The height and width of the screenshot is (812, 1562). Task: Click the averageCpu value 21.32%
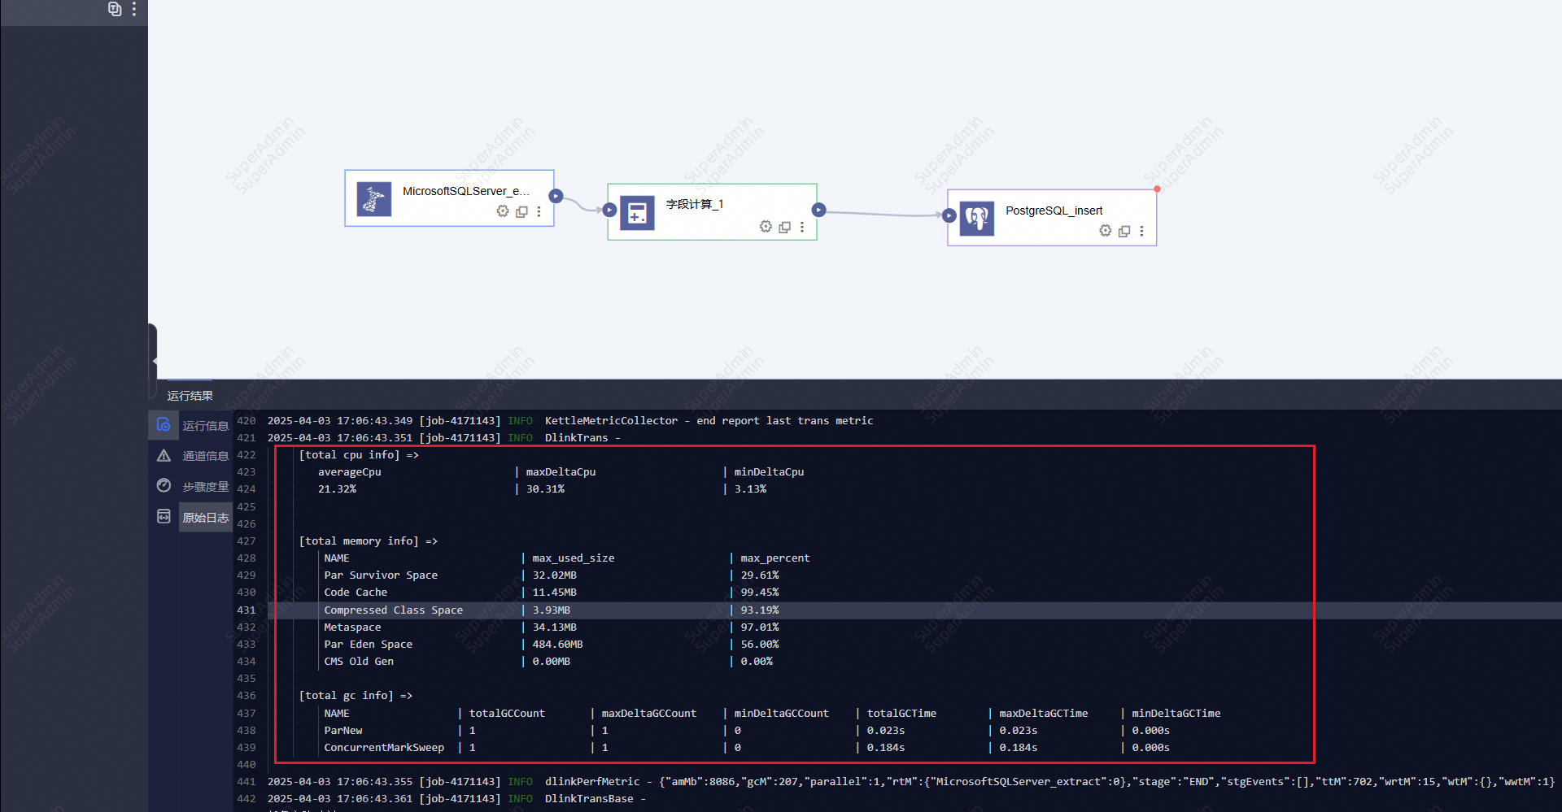click(x=337, y=489)
